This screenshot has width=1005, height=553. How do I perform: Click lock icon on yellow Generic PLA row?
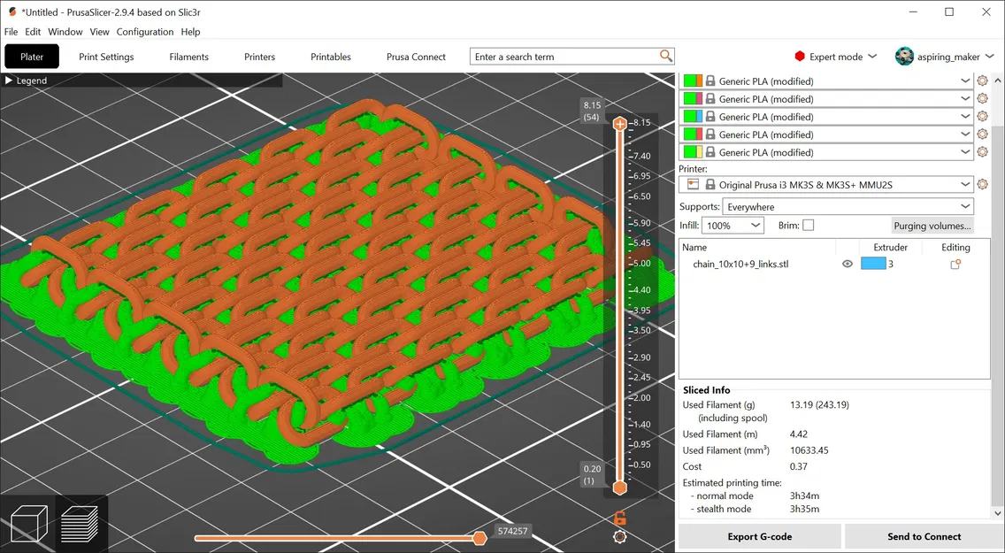click(710, 152)
